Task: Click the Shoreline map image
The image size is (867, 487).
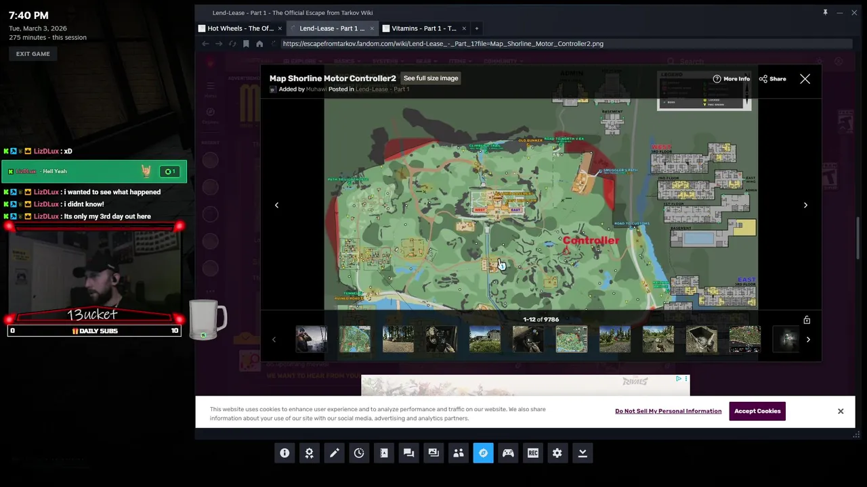Action: [541, 204]
